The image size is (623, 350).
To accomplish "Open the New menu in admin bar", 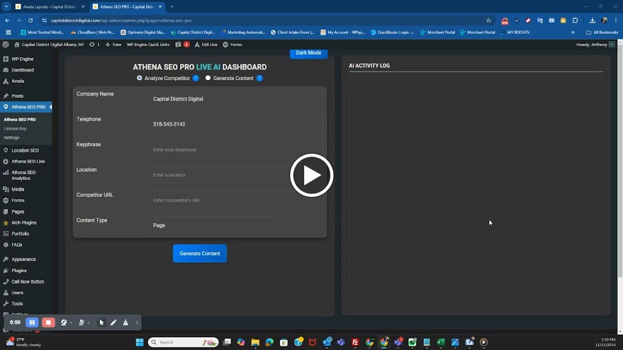I will pyautogui.click(x=113, y=44).
